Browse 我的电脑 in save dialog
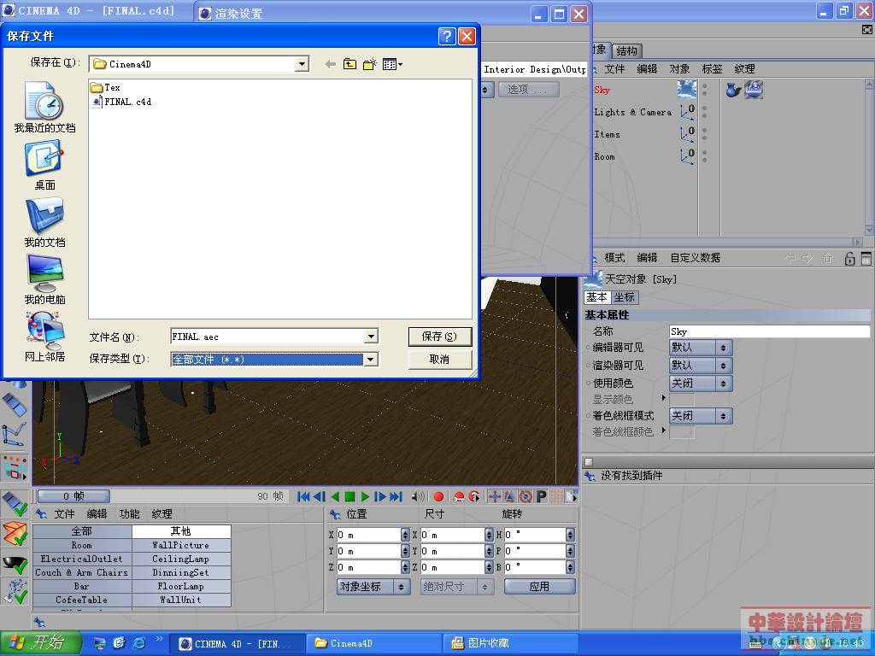The image size is (875, 656). 44,279
